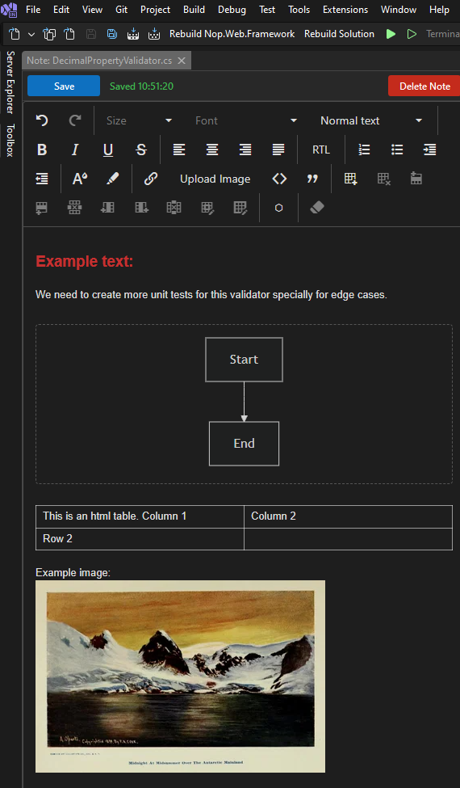Toggle Bold formatting
Viewport: 460px width, 788px height.
pos(42,150)
